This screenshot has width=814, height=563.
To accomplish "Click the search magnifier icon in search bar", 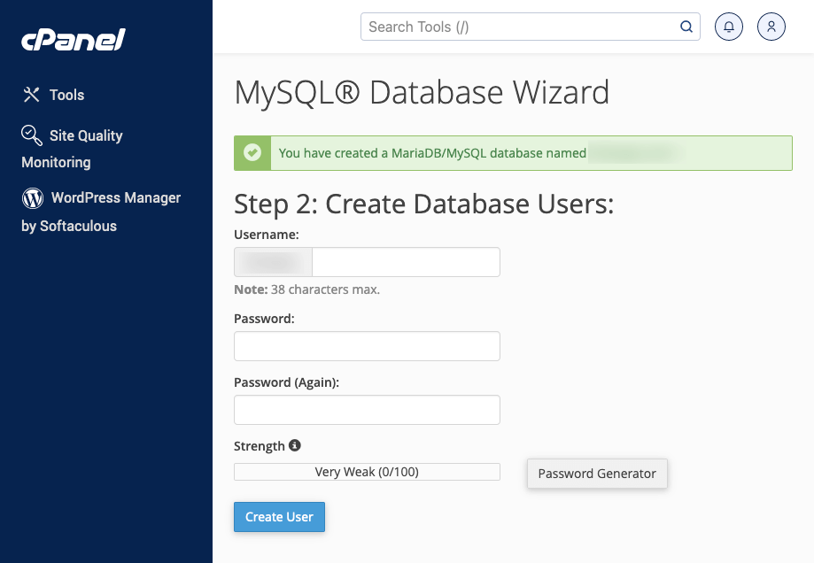I will coord(686,27).
